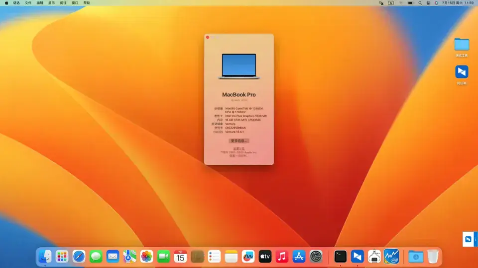Open the blue folder on desktop
The image size is (478, 268).
(462, 44)
